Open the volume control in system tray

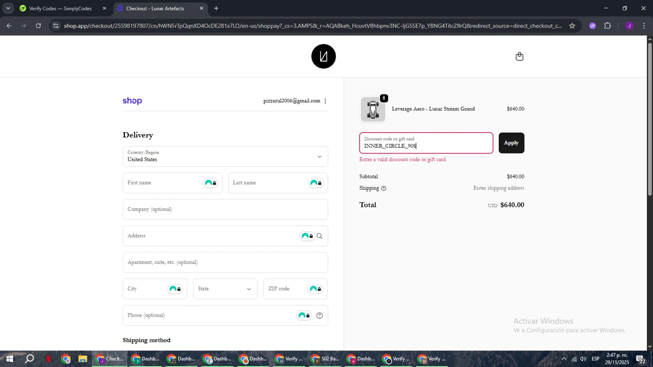(x=583, y=359)
